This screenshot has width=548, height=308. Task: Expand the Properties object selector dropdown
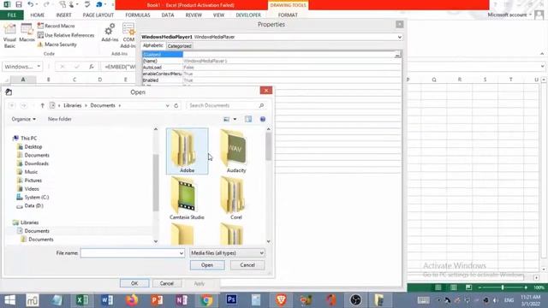pos(400,37)
